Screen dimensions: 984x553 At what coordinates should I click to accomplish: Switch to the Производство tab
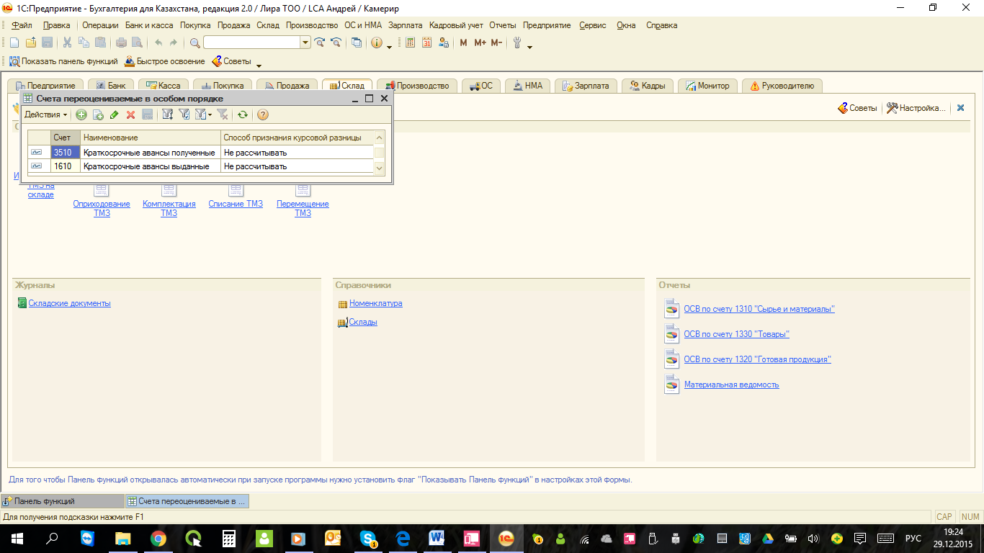417,86
